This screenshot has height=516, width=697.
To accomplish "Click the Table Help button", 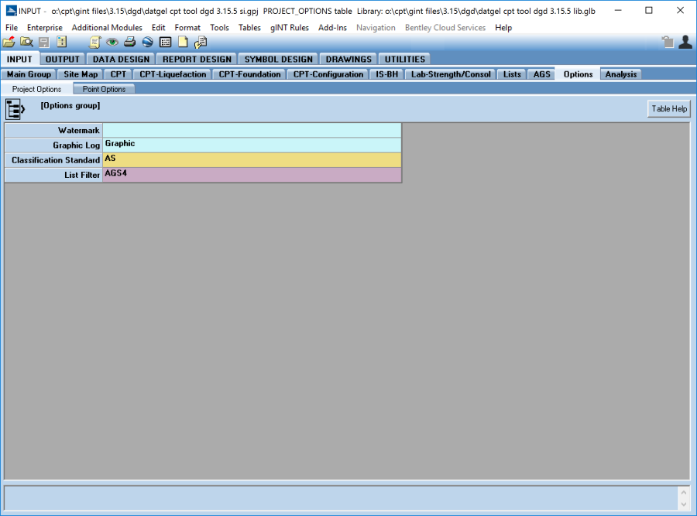I will pyautogui.click(x=668, y=109).
